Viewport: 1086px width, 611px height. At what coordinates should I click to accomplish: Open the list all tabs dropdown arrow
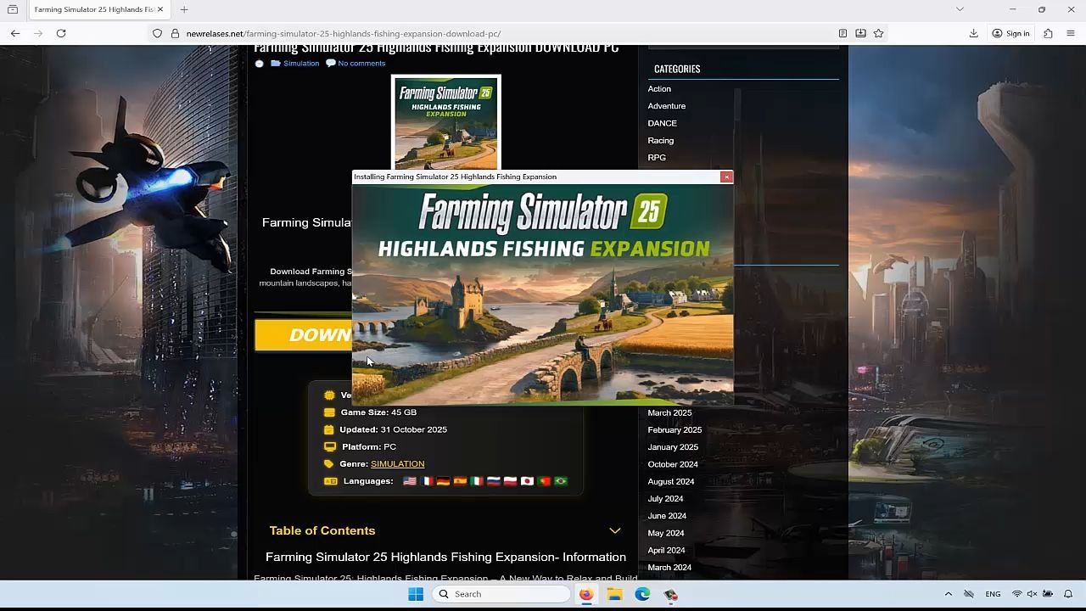click(960, 9)
